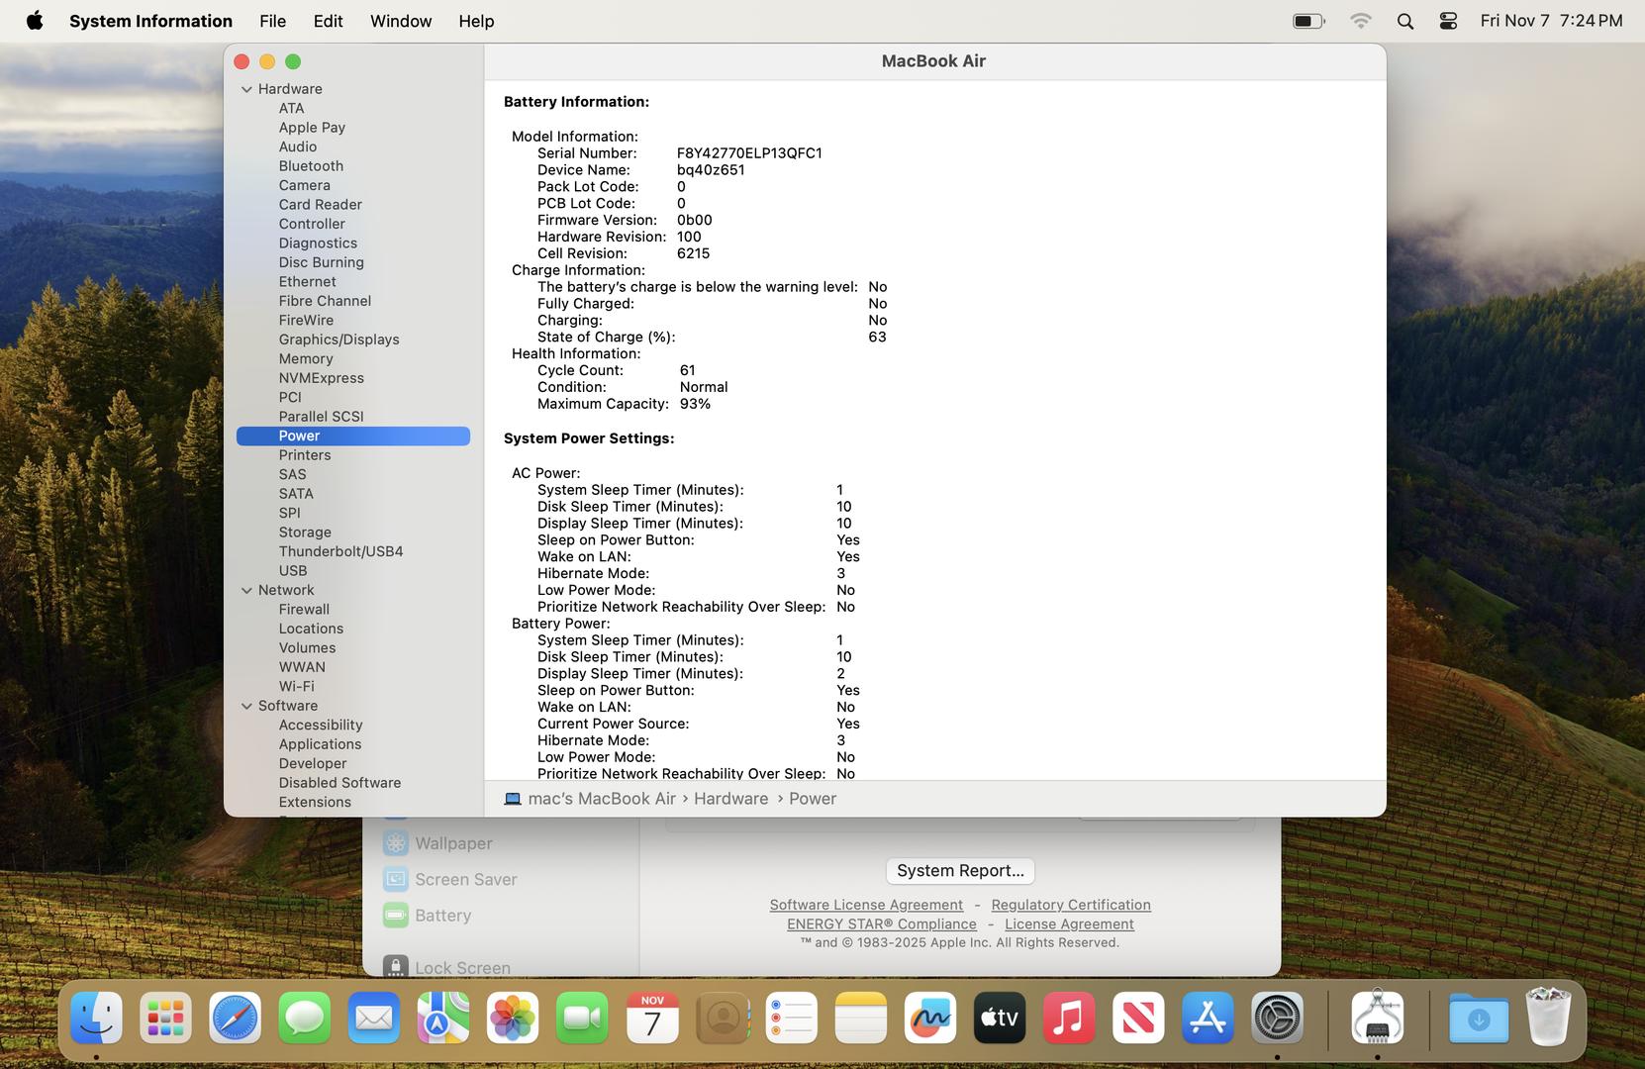Click Hardware in the path bar
This screenshot has width=1645, height=1069.
730,799
